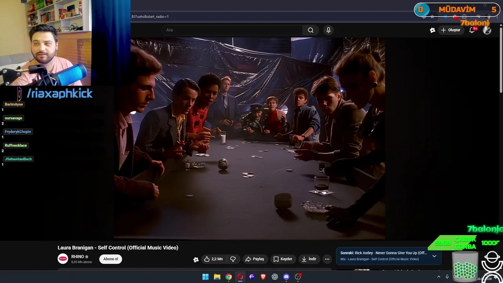The height and width of the screenshot is (283, 503).
Task: Click Ruffnecklace in the chat list
Action: [x=16, y=145]
